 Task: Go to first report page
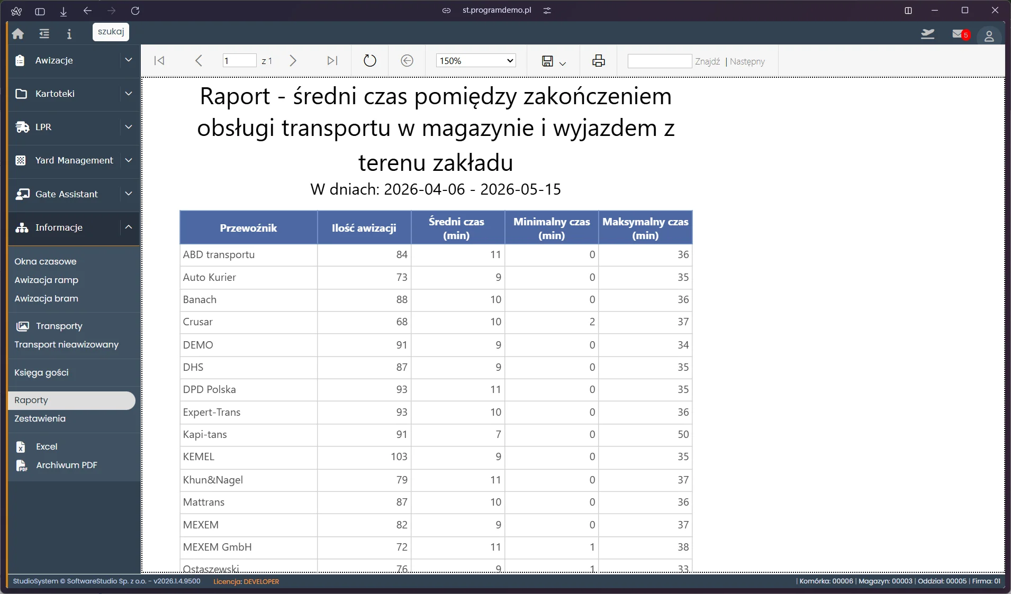[159, 61]
